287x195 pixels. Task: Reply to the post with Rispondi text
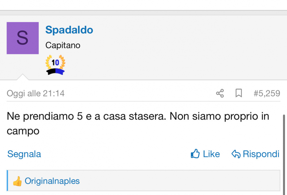261,154
